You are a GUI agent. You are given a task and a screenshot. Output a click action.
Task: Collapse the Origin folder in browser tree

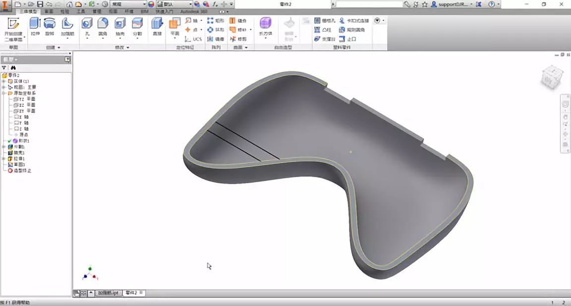tap(4, 93)
